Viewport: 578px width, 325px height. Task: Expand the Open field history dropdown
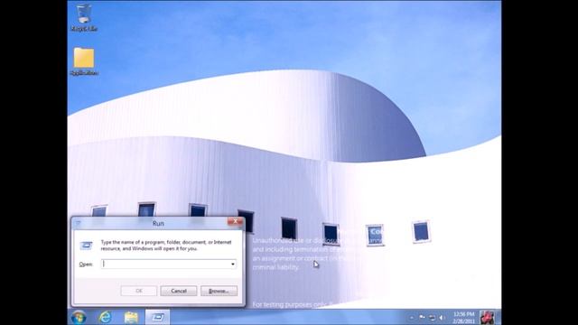(233, 265)
